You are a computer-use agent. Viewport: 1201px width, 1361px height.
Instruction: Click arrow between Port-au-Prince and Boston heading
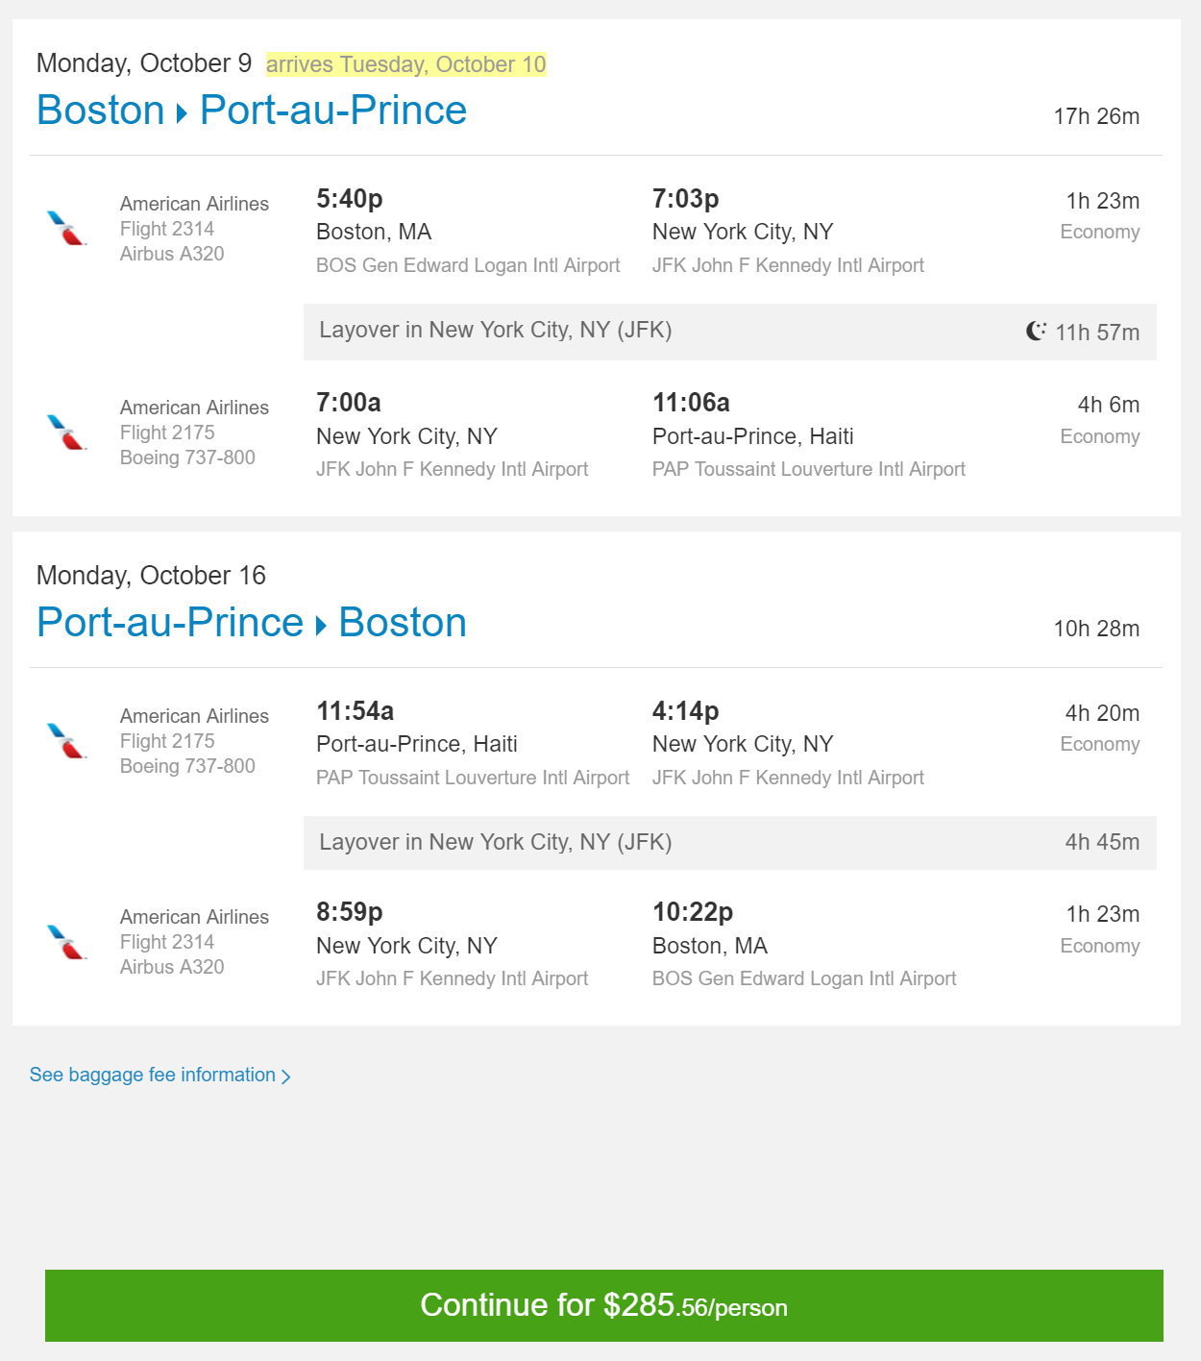coord(321,626)
